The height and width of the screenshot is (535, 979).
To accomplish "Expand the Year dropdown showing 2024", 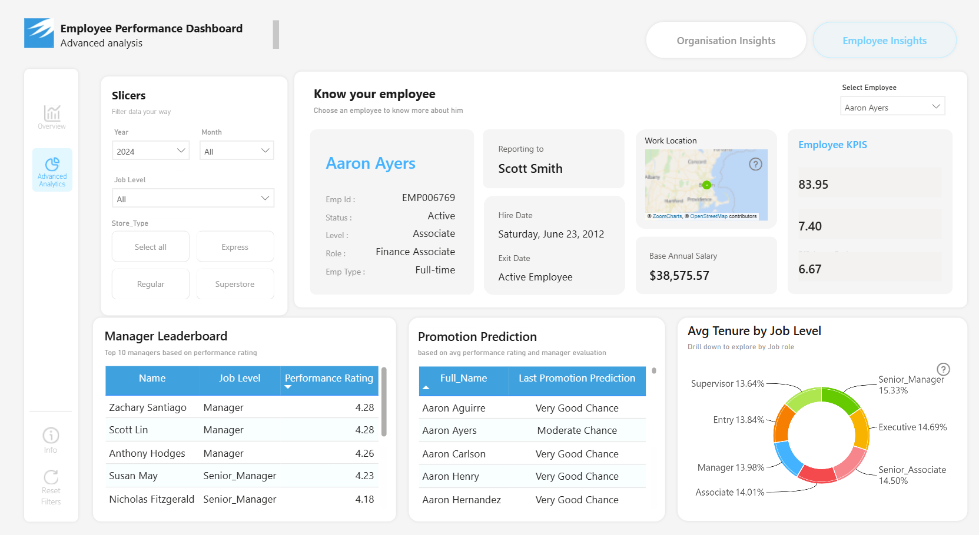I will click(151, 151).
